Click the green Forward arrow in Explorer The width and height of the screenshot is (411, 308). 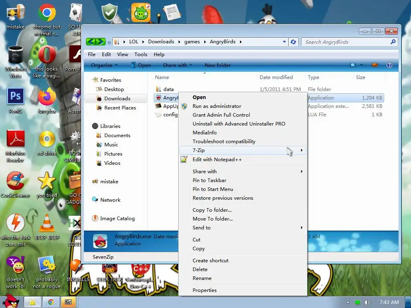(101, 42)
